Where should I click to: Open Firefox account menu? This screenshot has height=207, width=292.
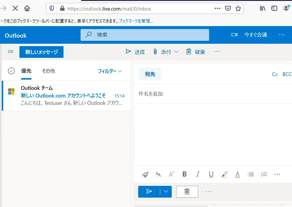point(286,9)
